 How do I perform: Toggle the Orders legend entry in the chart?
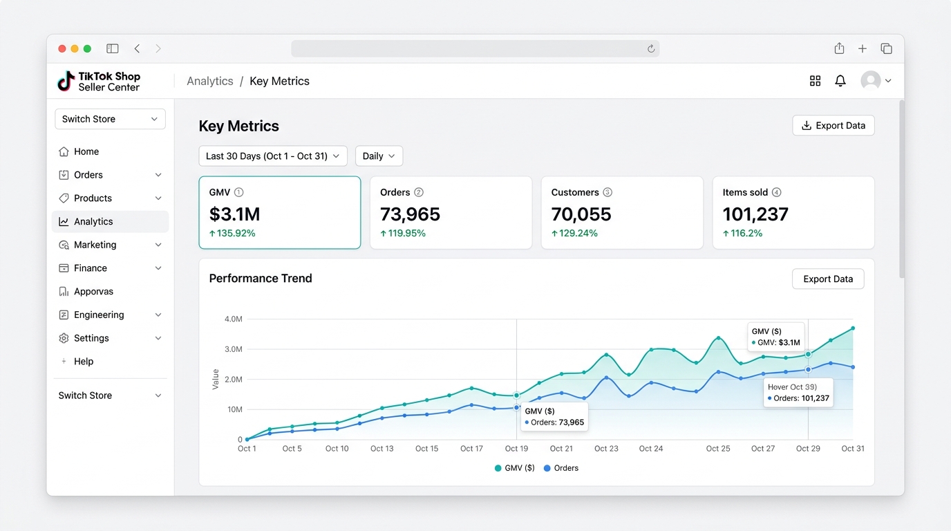[x=561, y=468]
